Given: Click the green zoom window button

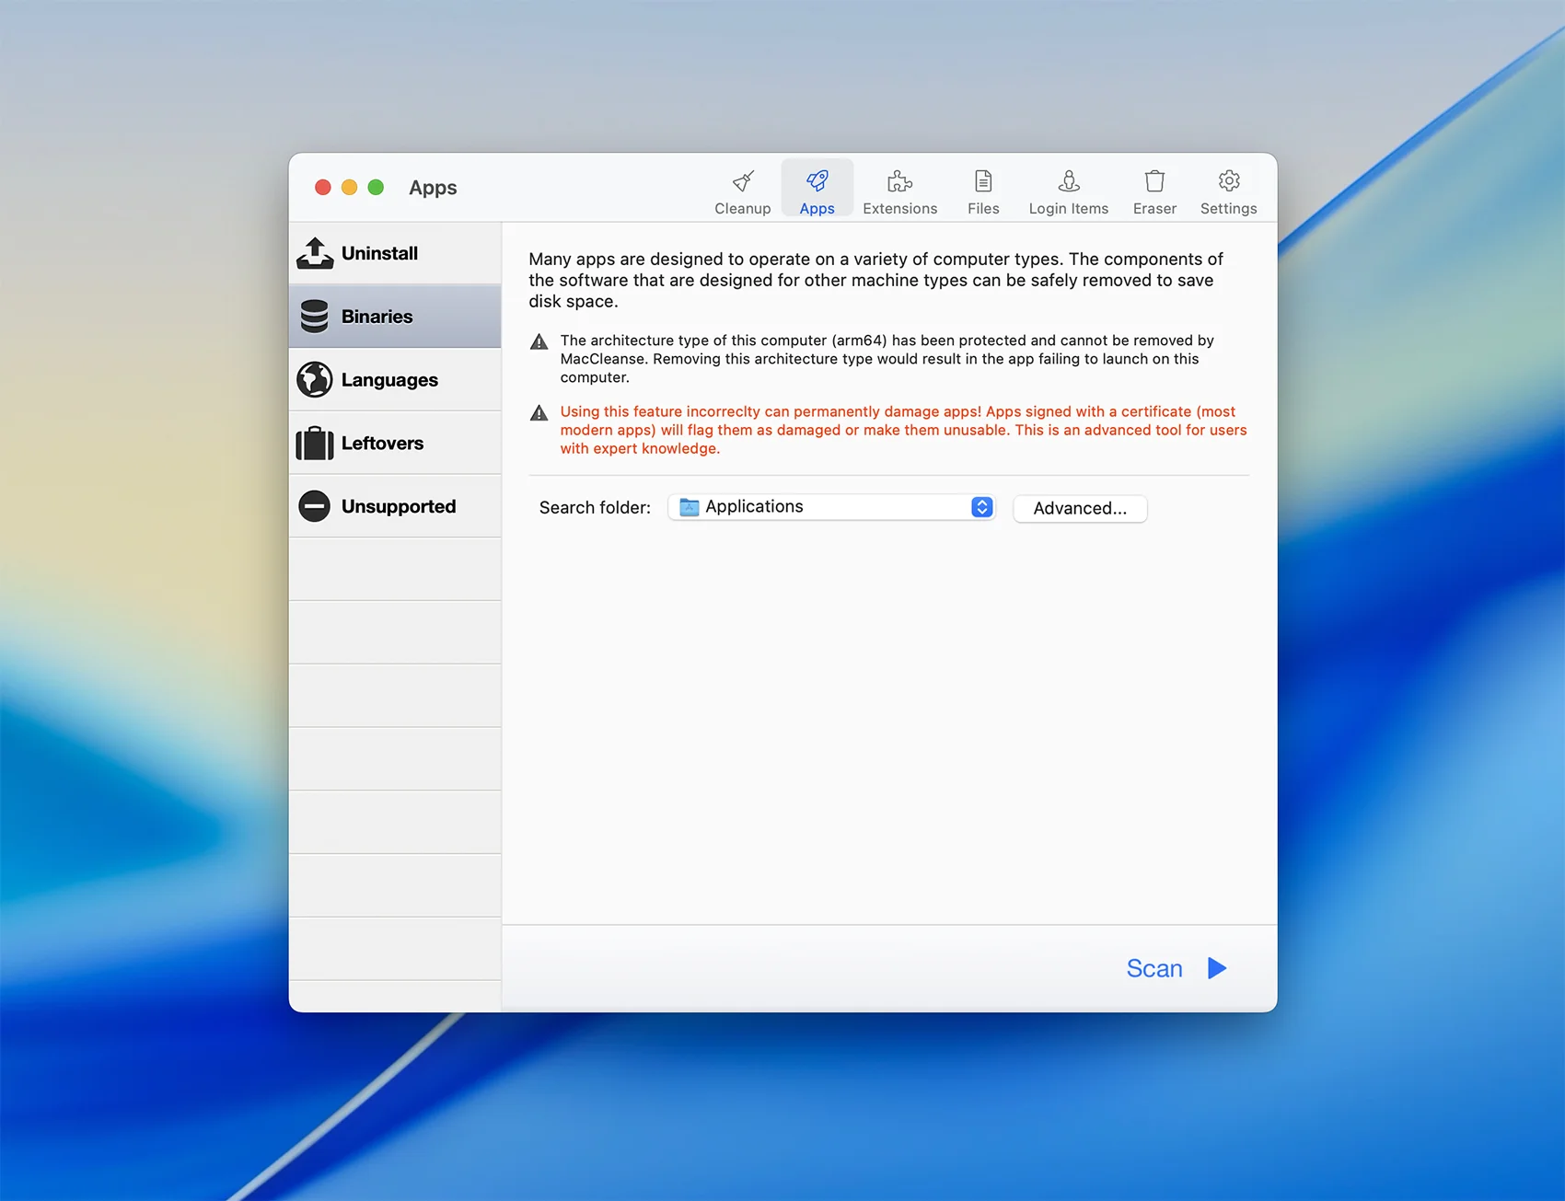Looking at the screenshot, I should point(376,188).
